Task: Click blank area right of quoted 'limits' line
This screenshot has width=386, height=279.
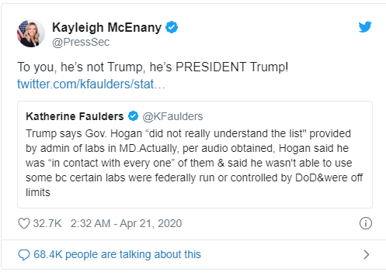Action: tap(207, 192)
